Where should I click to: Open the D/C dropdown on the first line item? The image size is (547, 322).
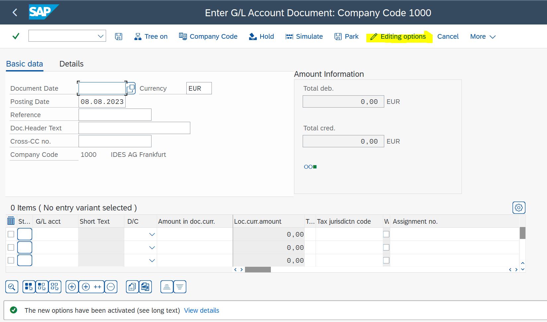[152, 234]
